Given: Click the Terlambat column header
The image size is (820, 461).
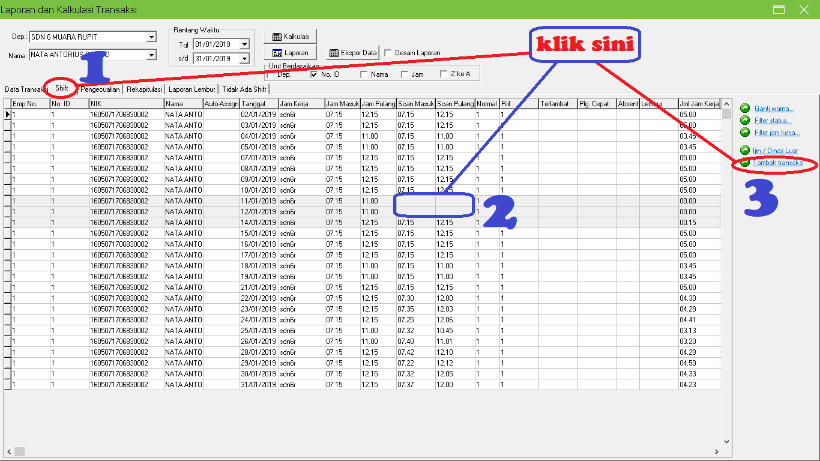Looking at the screenshot, I should [x=558, y=104].
